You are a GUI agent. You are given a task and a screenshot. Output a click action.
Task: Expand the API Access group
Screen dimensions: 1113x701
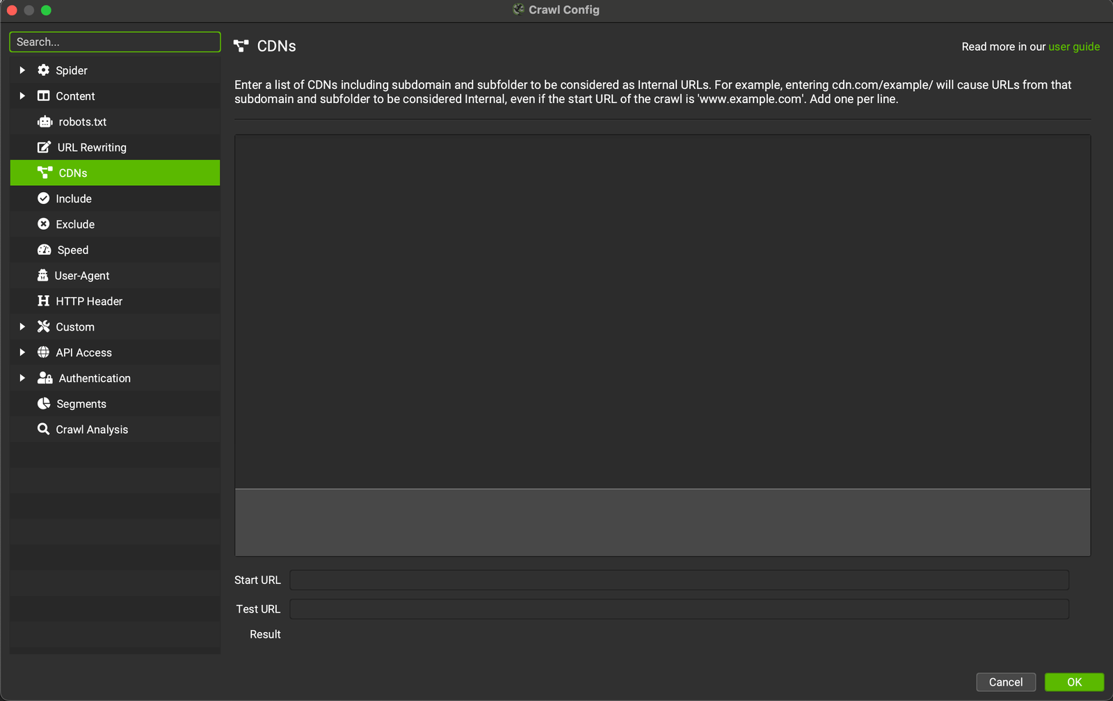click(22, 353)
